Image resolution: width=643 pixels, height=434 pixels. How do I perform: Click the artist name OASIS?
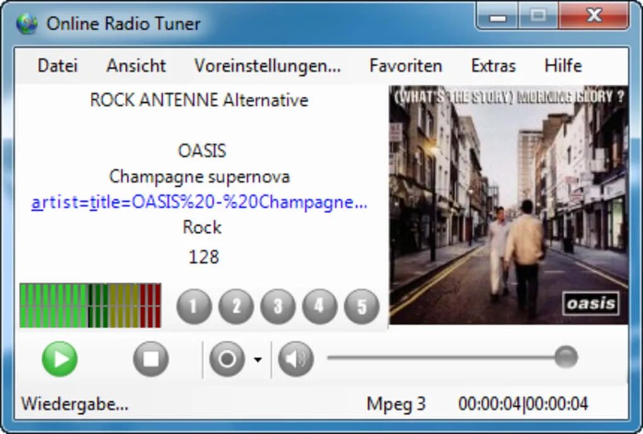(x=202, y=151)
